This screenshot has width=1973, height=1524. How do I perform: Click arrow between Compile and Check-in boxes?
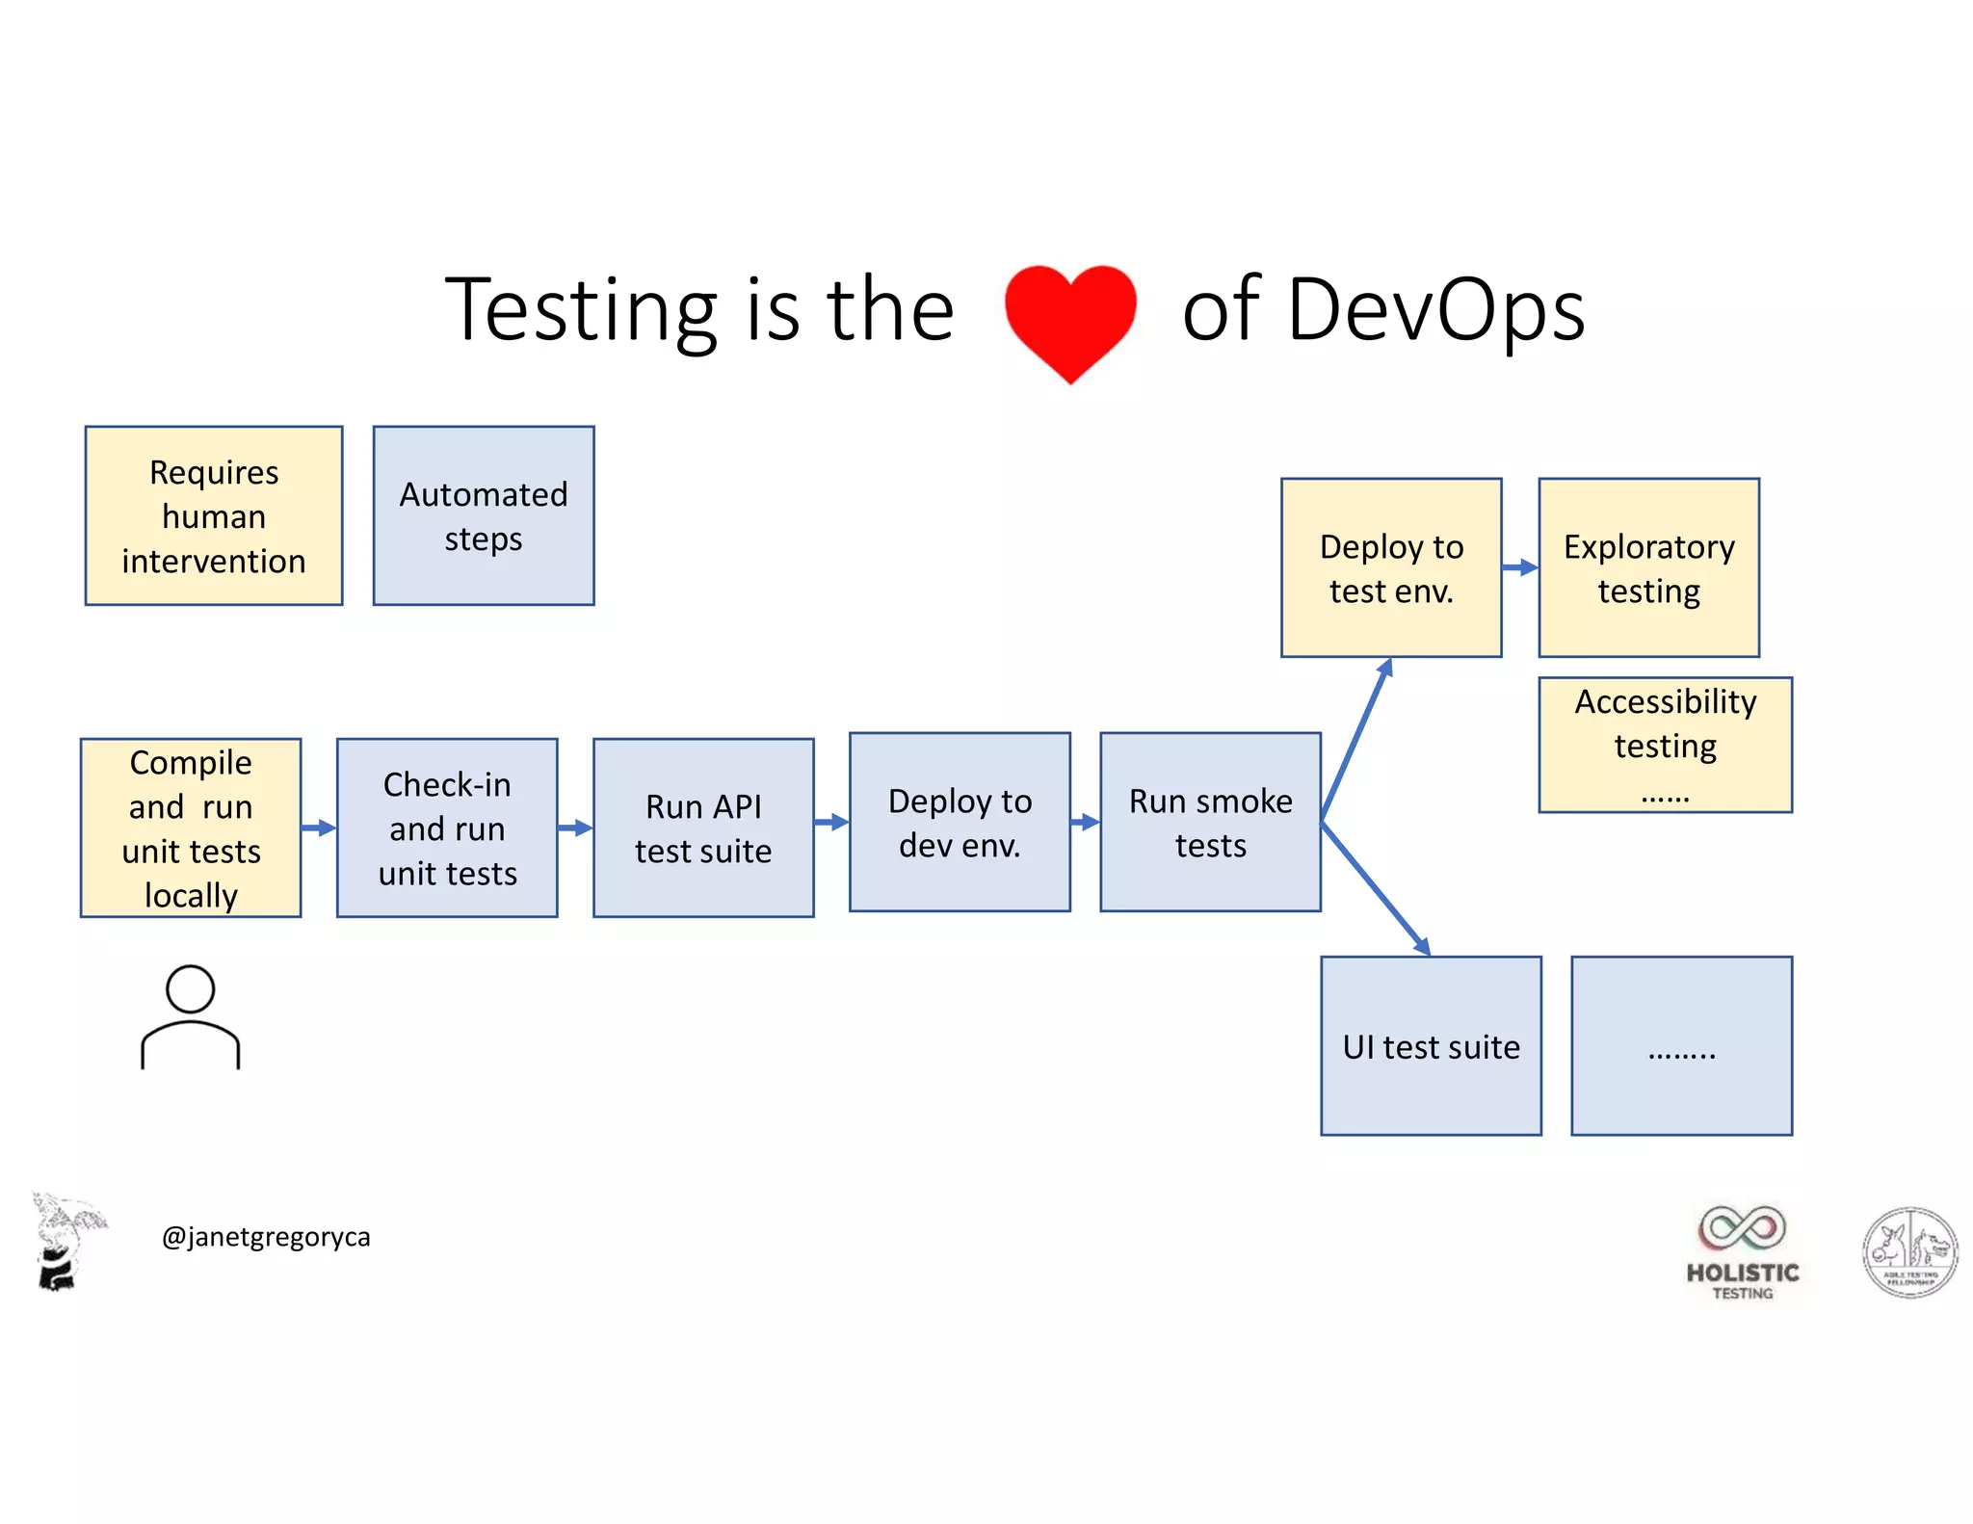(x=319, y=828)
